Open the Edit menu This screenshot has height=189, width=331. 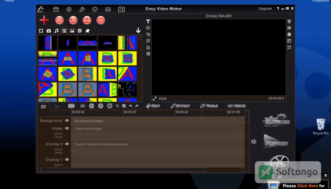(x=153, y=106)
